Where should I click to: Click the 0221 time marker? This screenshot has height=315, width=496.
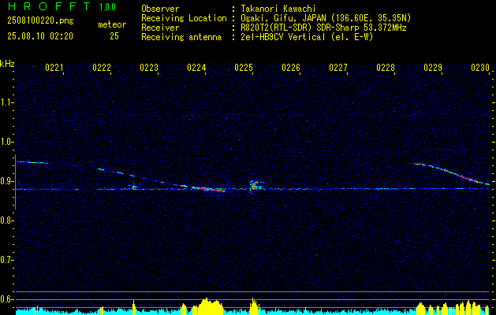[x=54, y=68]
